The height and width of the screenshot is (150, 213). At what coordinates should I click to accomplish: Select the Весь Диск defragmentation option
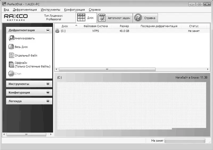(21, 47)
